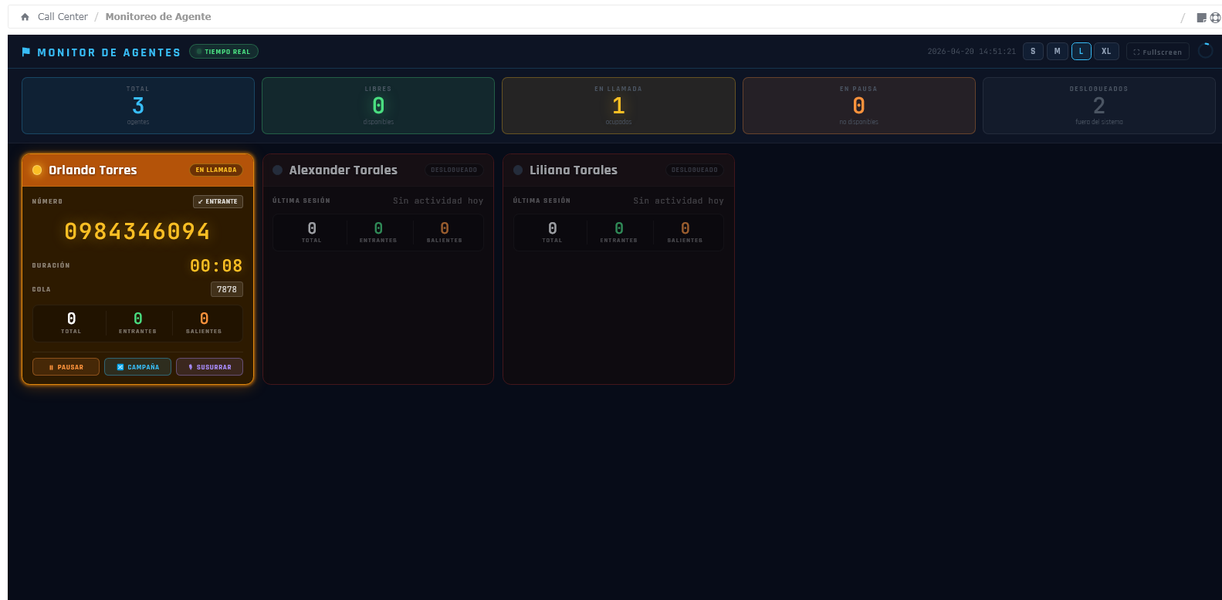Click the home icon in breadcrumb
The width and height of the screenshot is (1222, 600).
[x=25, y=17]
